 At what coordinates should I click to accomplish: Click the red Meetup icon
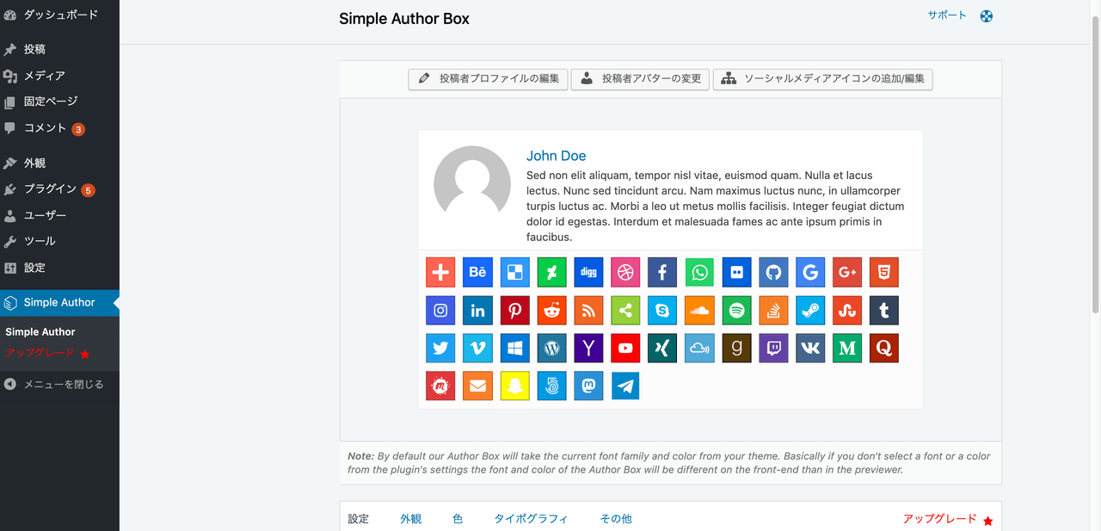[440, 386]
